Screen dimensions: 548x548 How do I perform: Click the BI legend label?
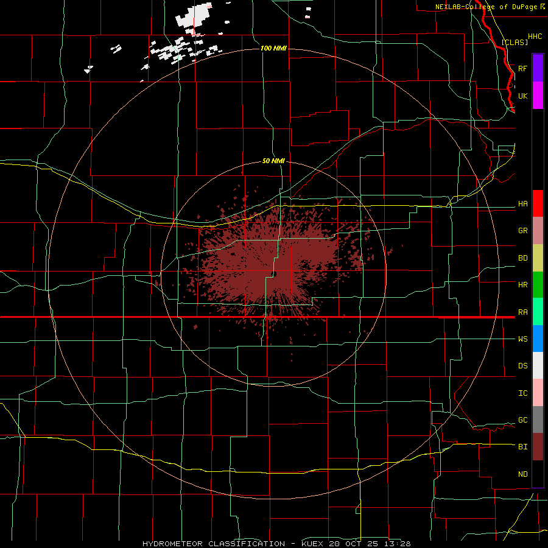coord(522,447)
